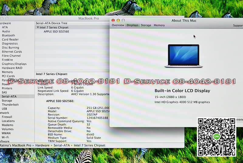Viewport: 243px width, 163px height.
Task: Click Serial-ATA in the bottom path bar
Action: [x=62, y=145]
